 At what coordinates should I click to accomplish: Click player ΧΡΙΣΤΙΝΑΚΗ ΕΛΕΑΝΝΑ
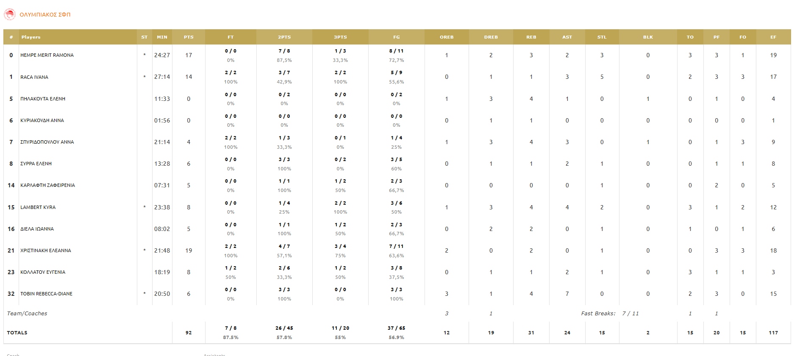pyautogui.click(x=46, y=250)
